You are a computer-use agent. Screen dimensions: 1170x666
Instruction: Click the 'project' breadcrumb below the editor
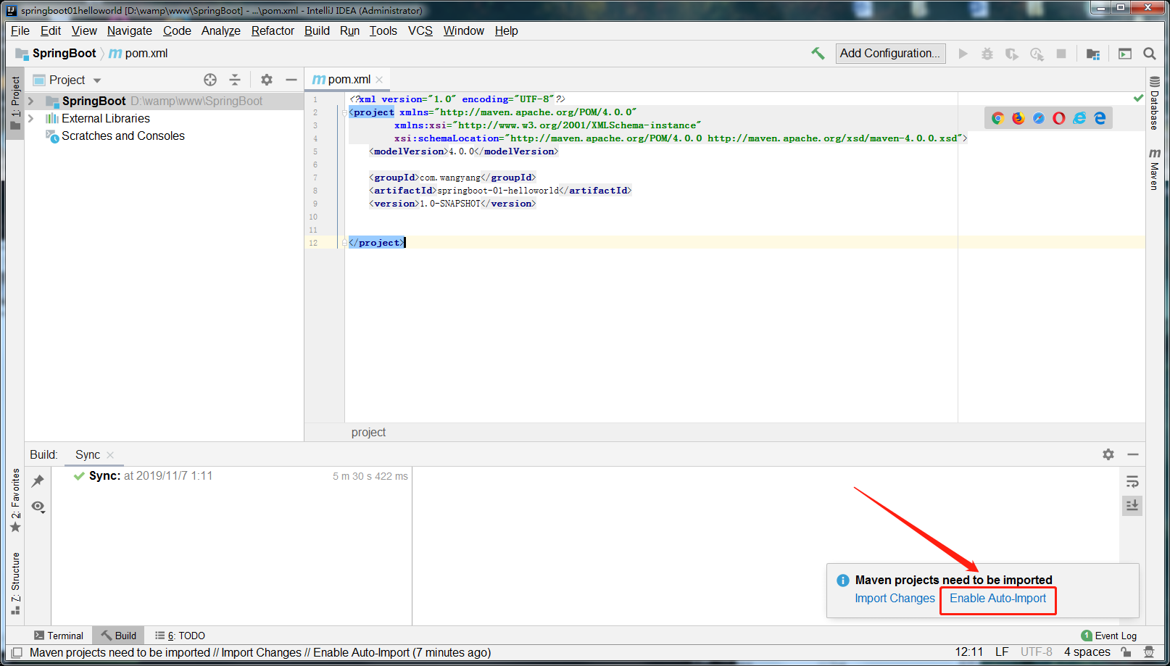pyautogui.click(x=368, y=433)
